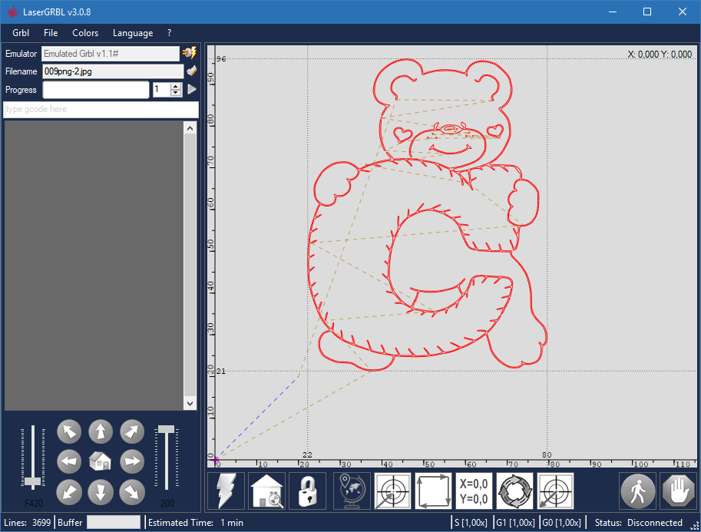Jog the laser upward with the up arrow
The image size is (701, 532).
click(x=100, y=432)
